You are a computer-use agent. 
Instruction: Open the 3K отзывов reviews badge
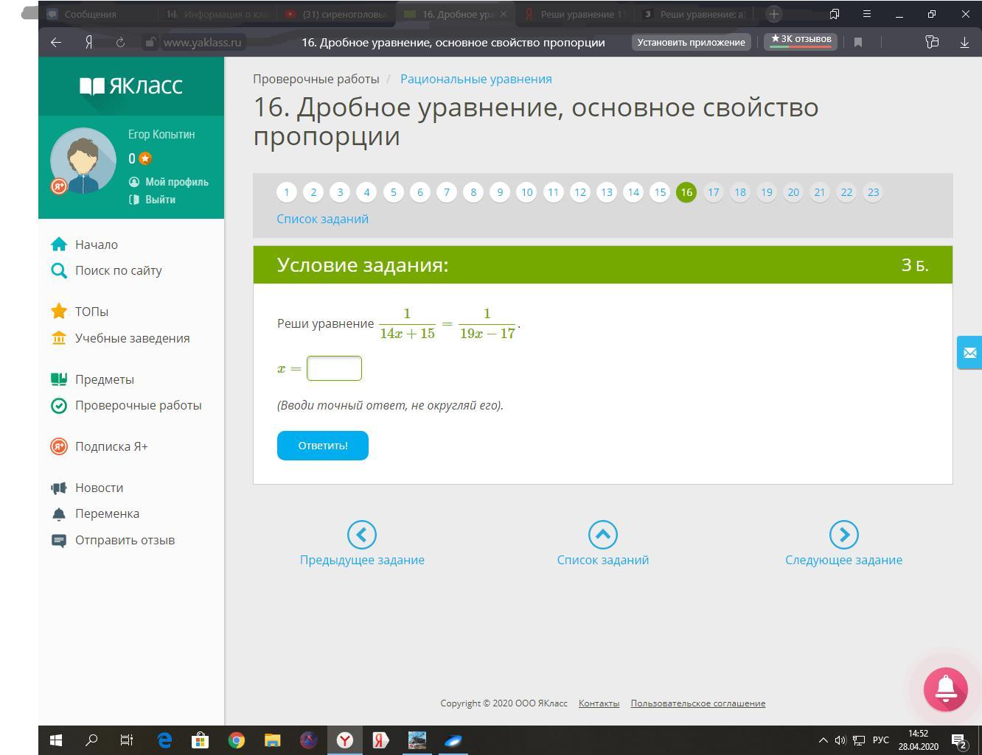(x=801, y=41)
